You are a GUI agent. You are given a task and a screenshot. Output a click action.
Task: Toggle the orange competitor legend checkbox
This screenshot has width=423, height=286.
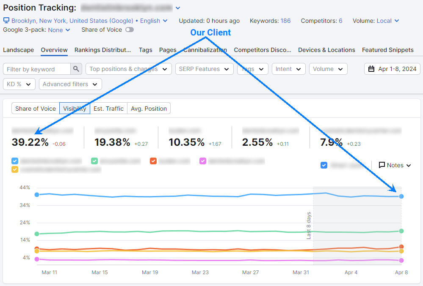pyautogui.click(x=153, y=161)
